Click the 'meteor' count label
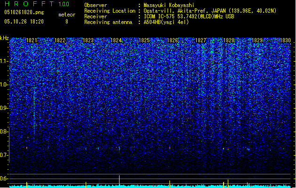Screen dimensions: 296x188 [67, 15]
